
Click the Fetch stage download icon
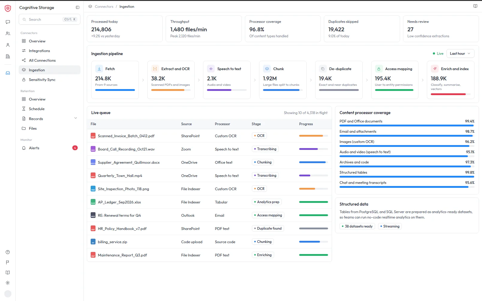(99, 69)
